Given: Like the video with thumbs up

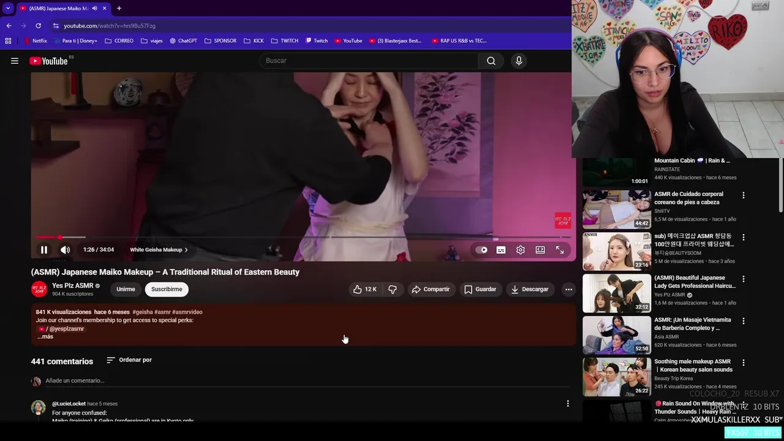Looking at the screenshot, I should pos(365,289).
